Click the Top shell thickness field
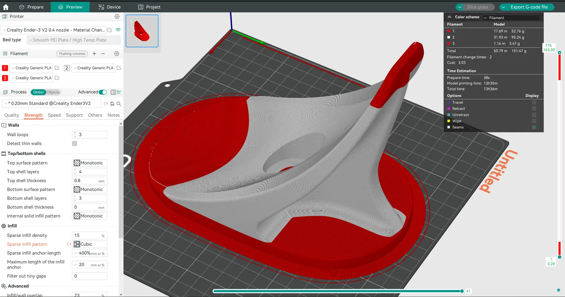This screenshot has width=565, height=297. (90, 180)
